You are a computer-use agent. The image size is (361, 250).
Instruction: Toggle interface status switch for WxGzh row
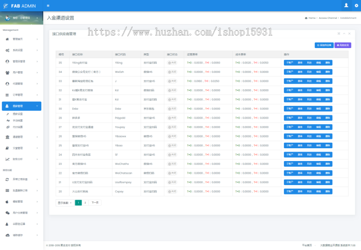click(172, 72)
